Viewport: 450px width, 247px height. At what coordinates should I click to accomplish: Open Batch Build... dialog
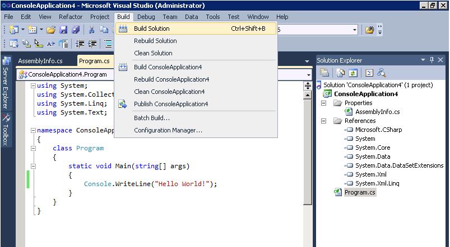click(x=196, y=118)
